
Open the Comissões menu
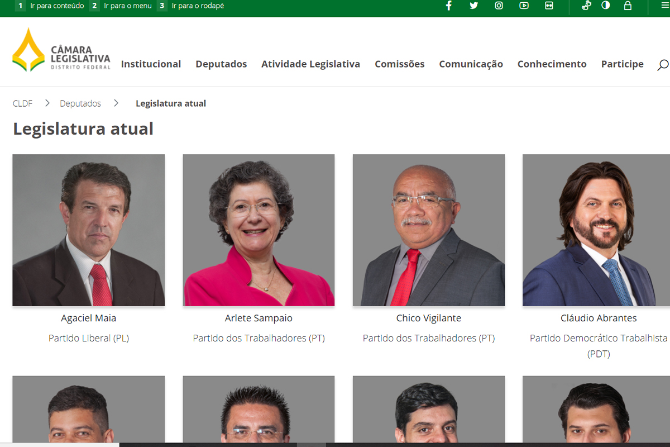[399, 64]
